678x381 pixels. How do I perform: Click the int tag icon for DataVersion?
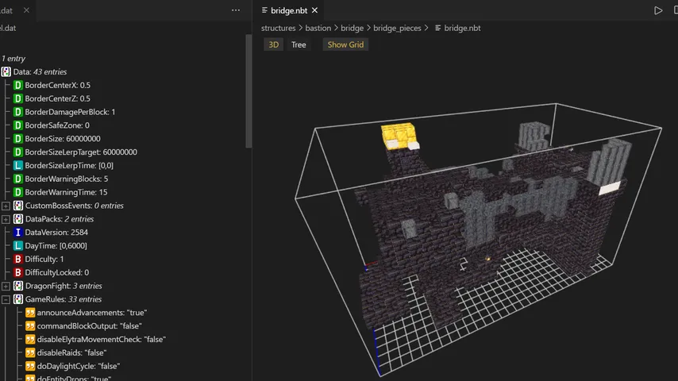pyautogui.click(x=18, y=232)
